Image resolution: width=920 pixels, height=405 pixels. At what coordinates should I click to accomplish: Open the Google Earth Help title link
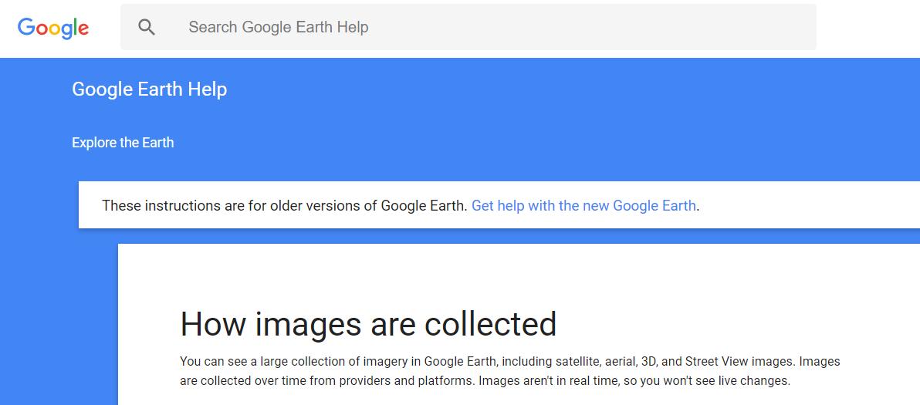click(x=149, y=89)
